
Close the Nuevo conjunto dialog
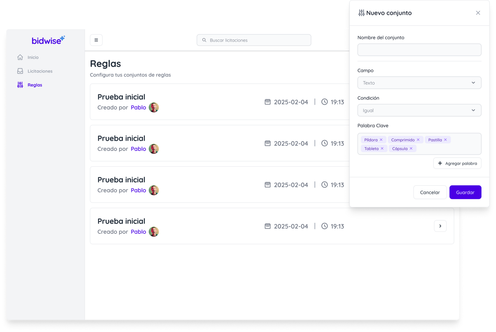tap(478, 13)
